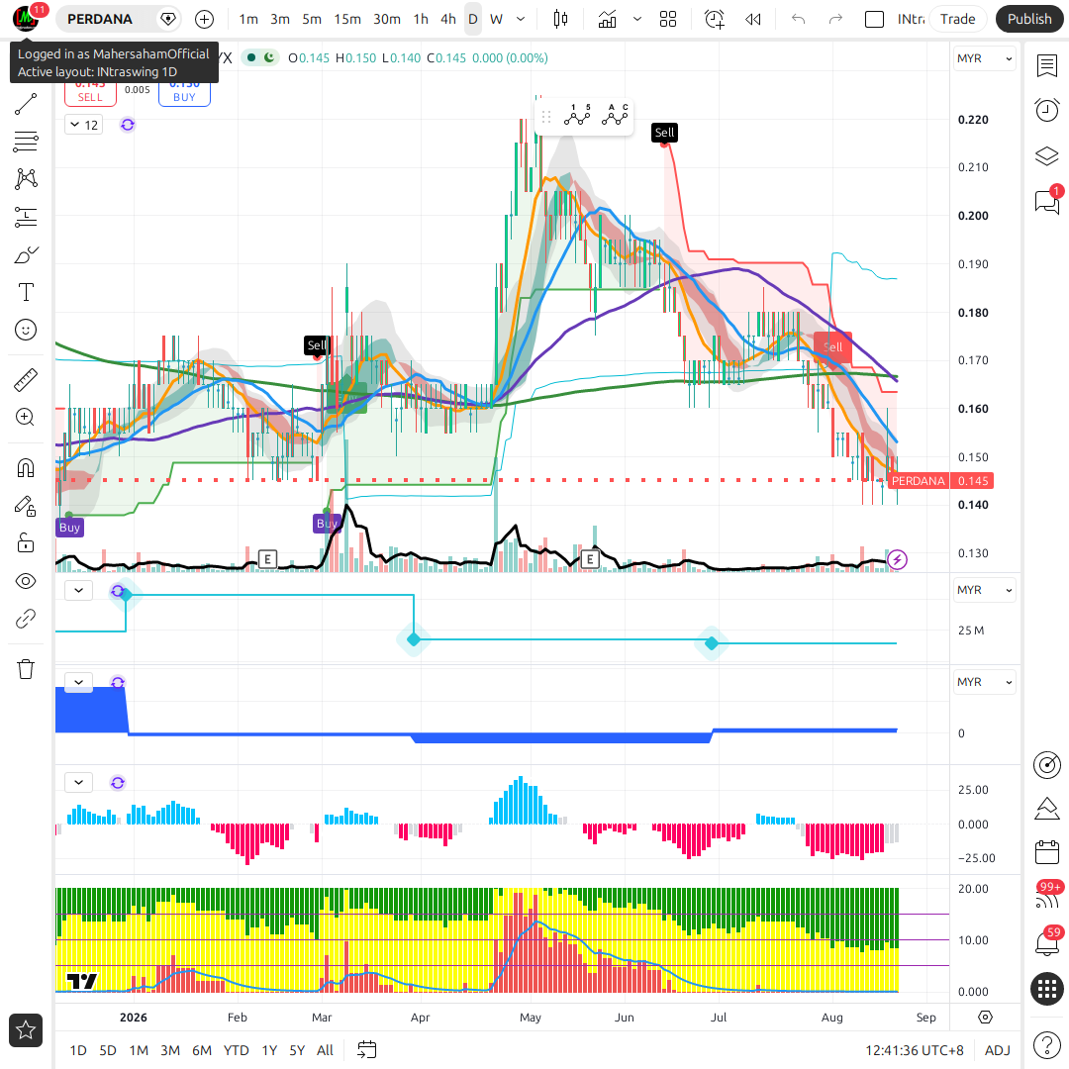Toggle the fullscreen rectangle icon
Screen dimensions: 1069x1069
point(874,19)
